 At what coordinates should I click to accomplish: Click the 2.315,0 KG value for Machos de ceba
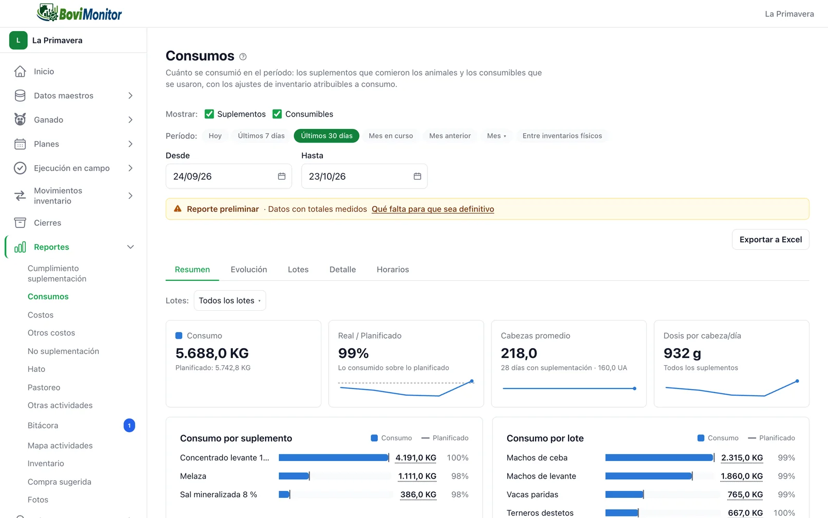pyautogui.click(x=742, y=458)
